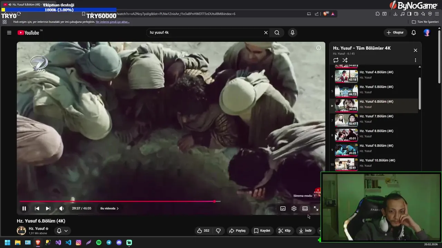
Task: Open the Hz. Yusuf channel avatar
Action: [x=21, y=230]
